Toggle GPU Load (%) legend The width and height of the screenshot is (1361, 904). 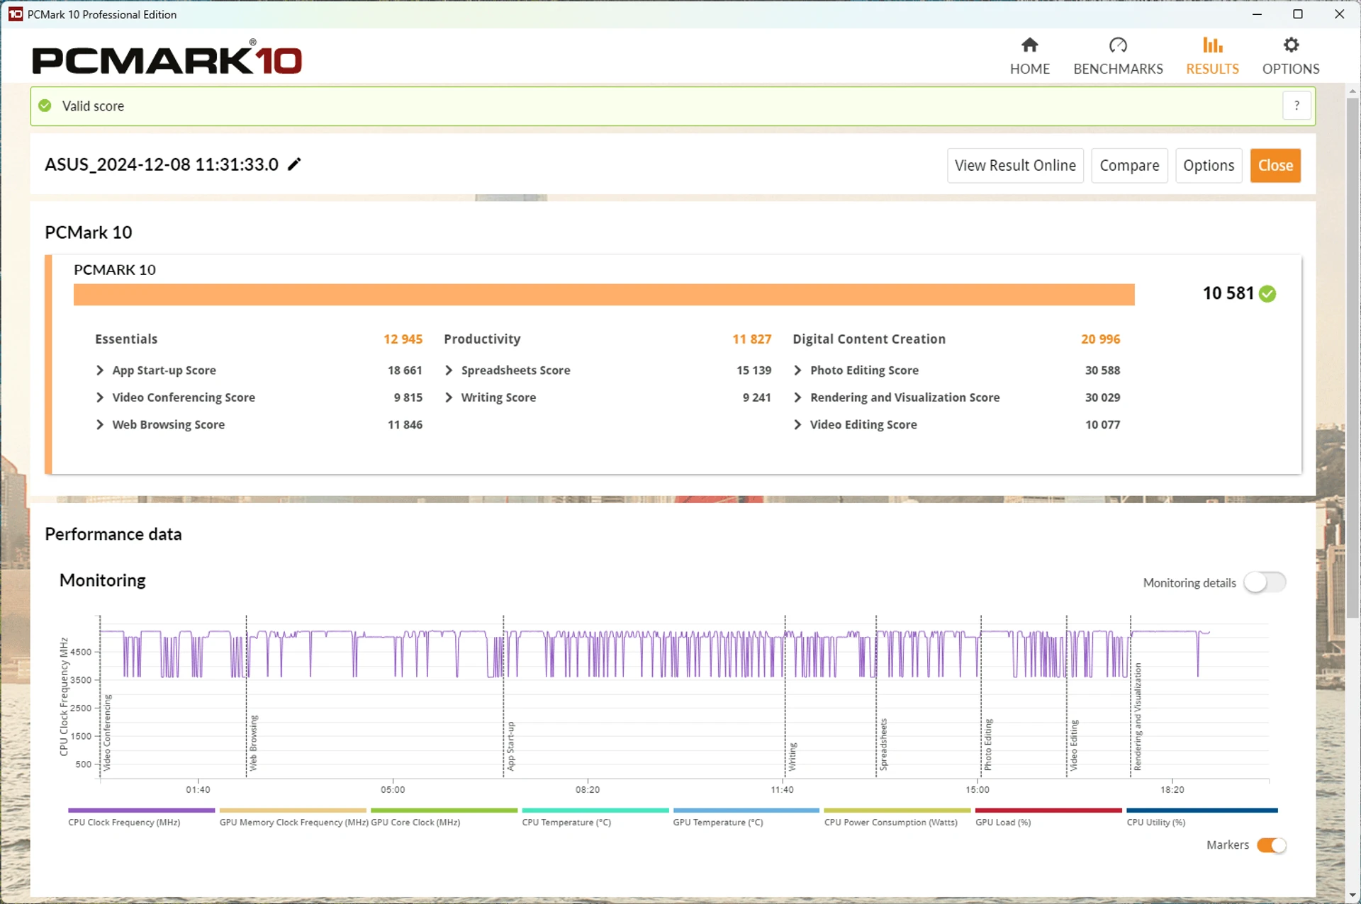pyautogui.click(x=1048, y=817)
